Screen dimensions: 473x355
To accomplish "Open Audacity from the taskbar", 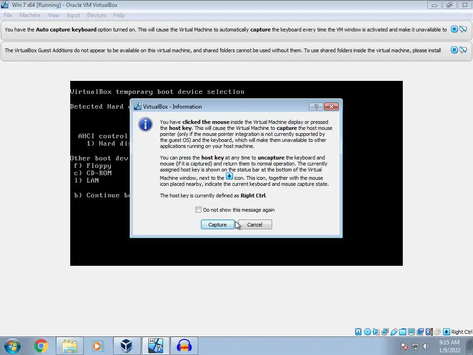I will click(184, 346).
